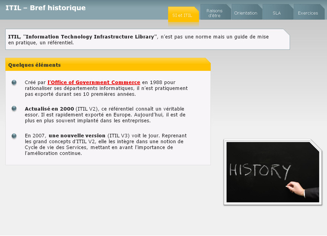Click the bold "Information Technology Infrastructure Library" text
This screenshot has height=236, width=327.
coord(90,37)
